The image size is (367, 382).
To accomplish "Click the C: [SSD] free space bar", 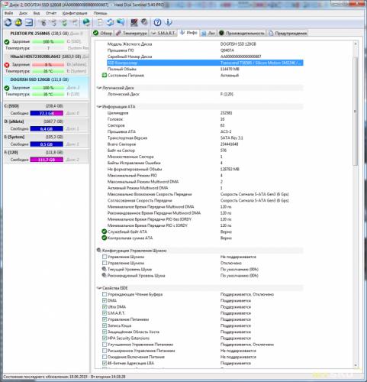I will 47,113.
